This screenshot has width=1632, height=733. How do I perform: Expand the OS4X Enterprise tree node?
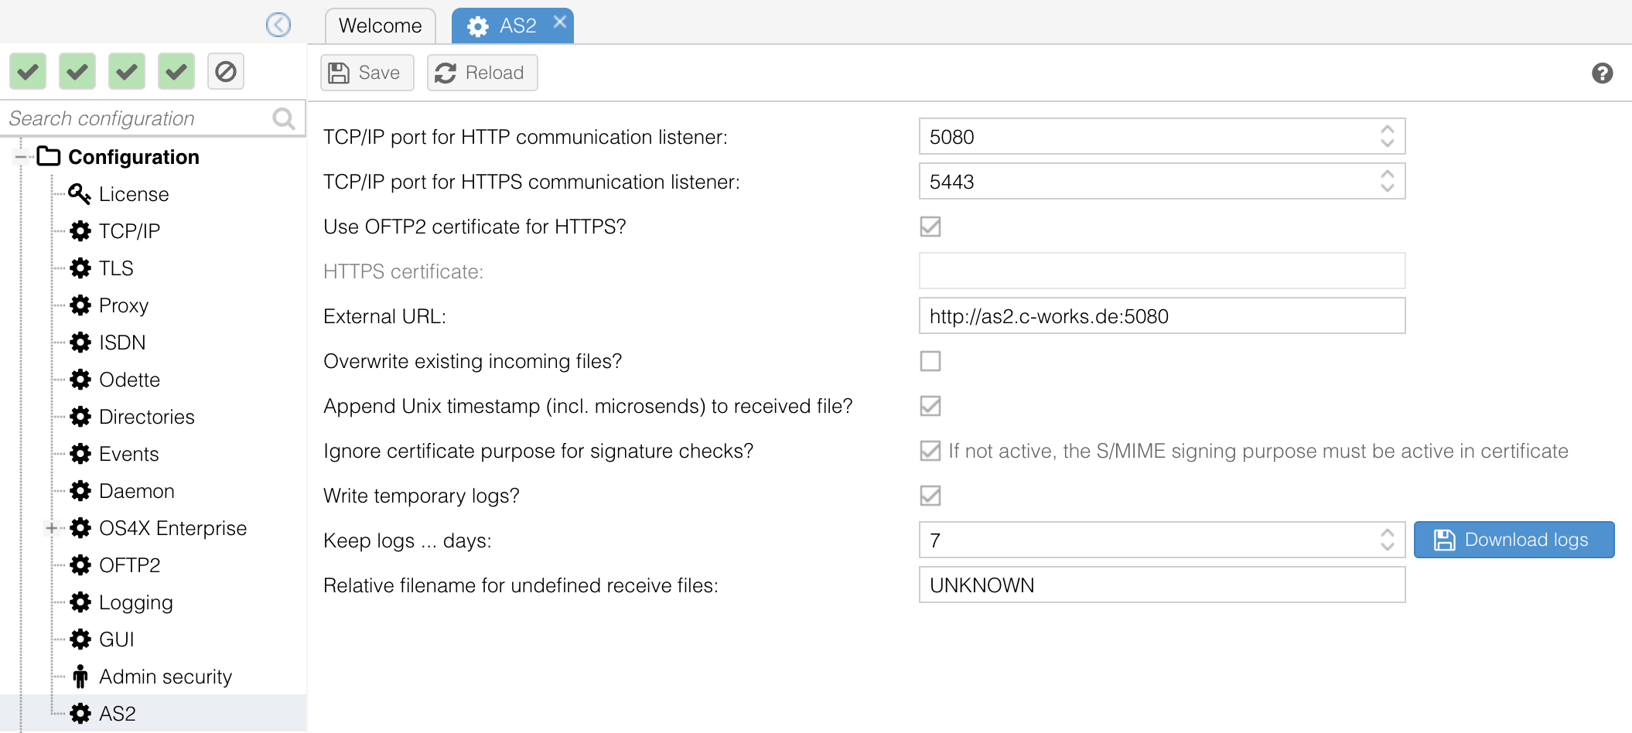pos(51,528)
